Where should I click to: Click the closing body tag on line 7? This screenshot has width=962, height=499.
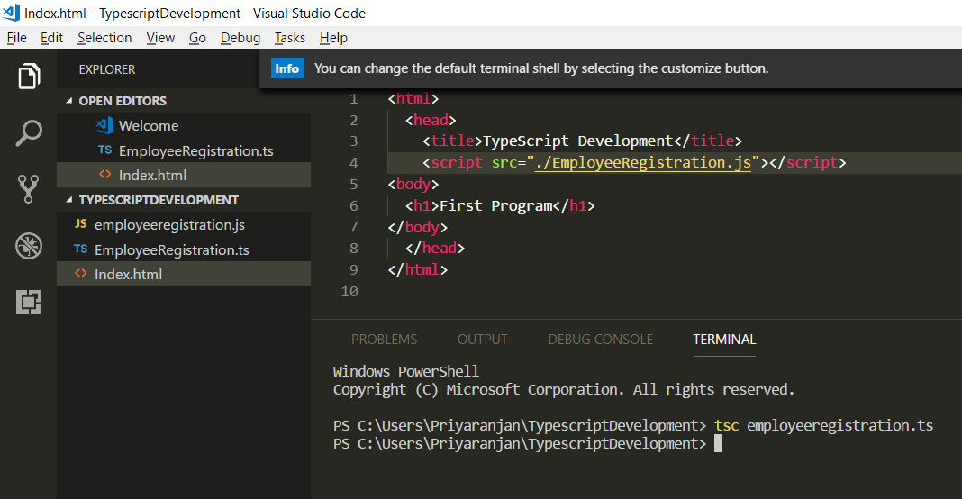[418, 227]
